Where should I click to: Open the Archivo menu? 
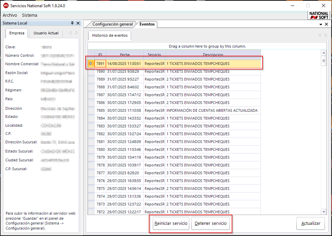point(10,15)
